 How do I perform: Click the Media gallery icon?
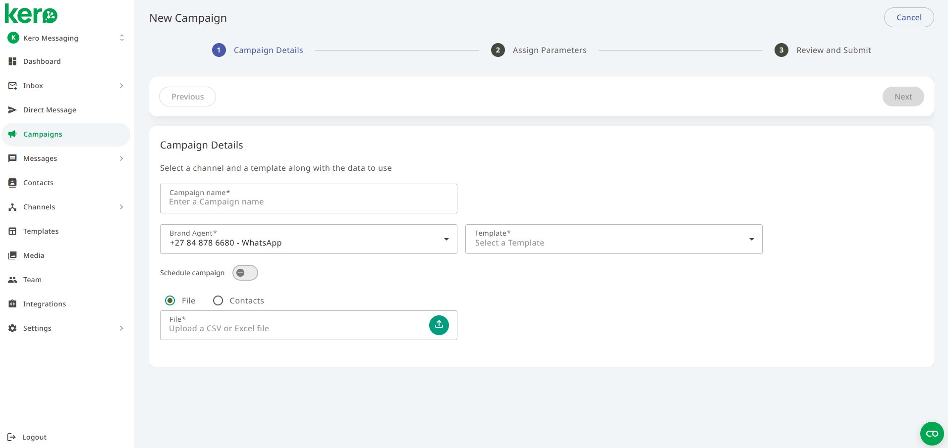click(12, 255)
